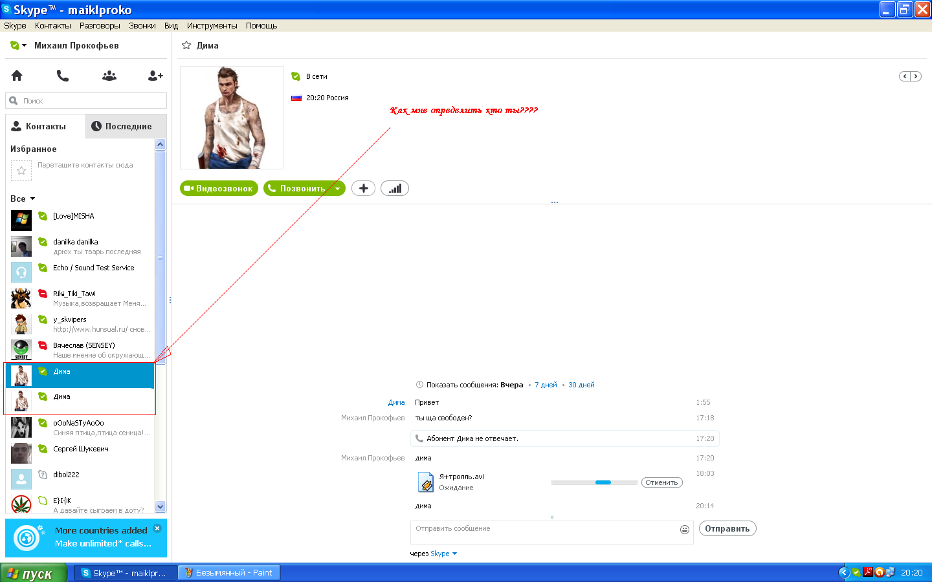Click the missed call phone icon
This screenshot has width=932, height=582.
point(419,438)
